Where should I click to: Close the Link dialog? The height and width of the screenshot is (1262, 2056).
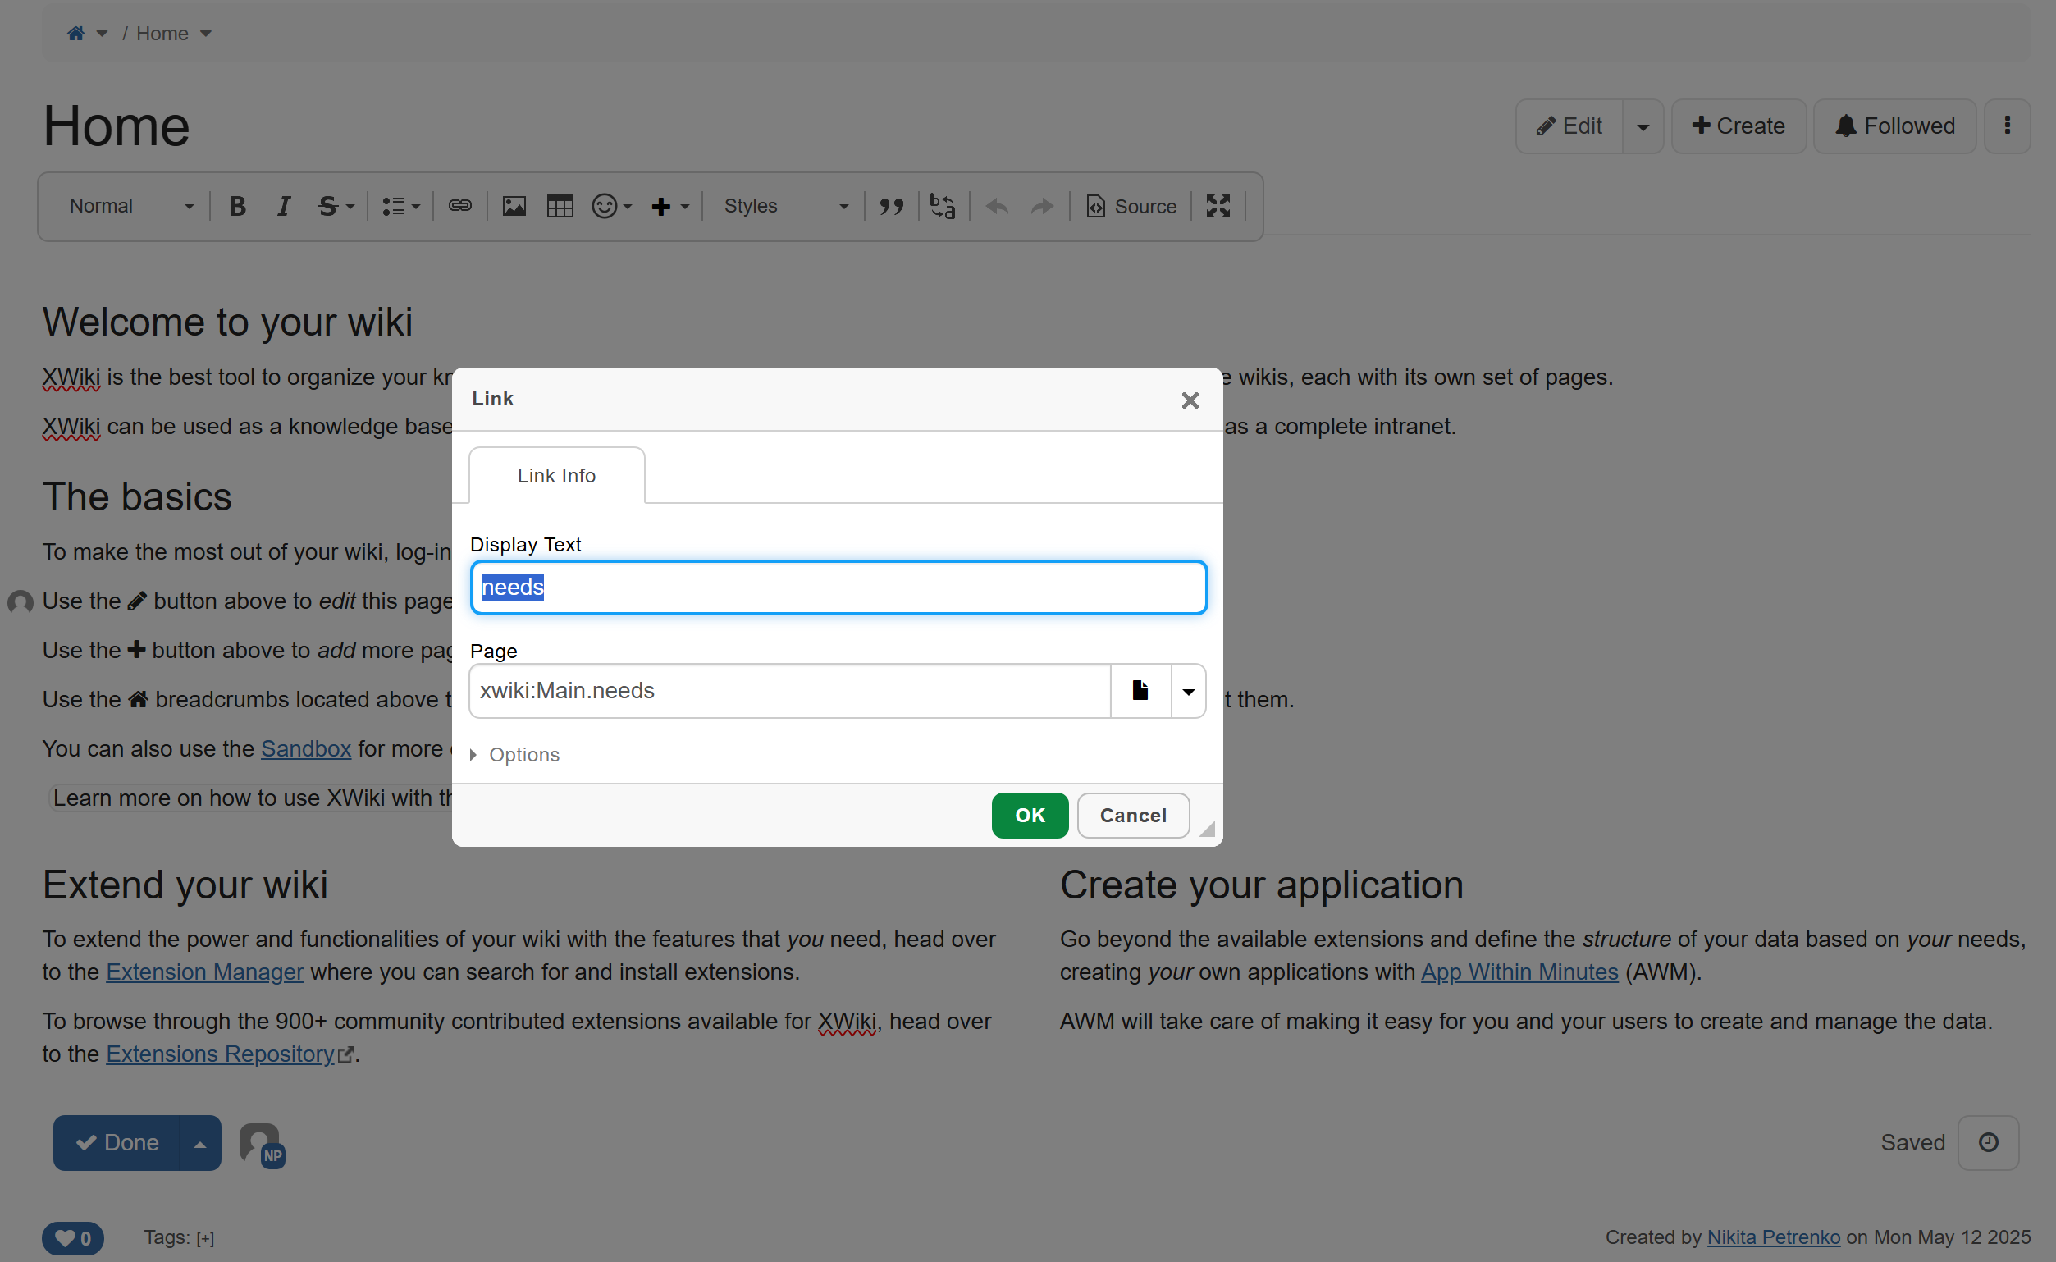tap(1190, 400)
